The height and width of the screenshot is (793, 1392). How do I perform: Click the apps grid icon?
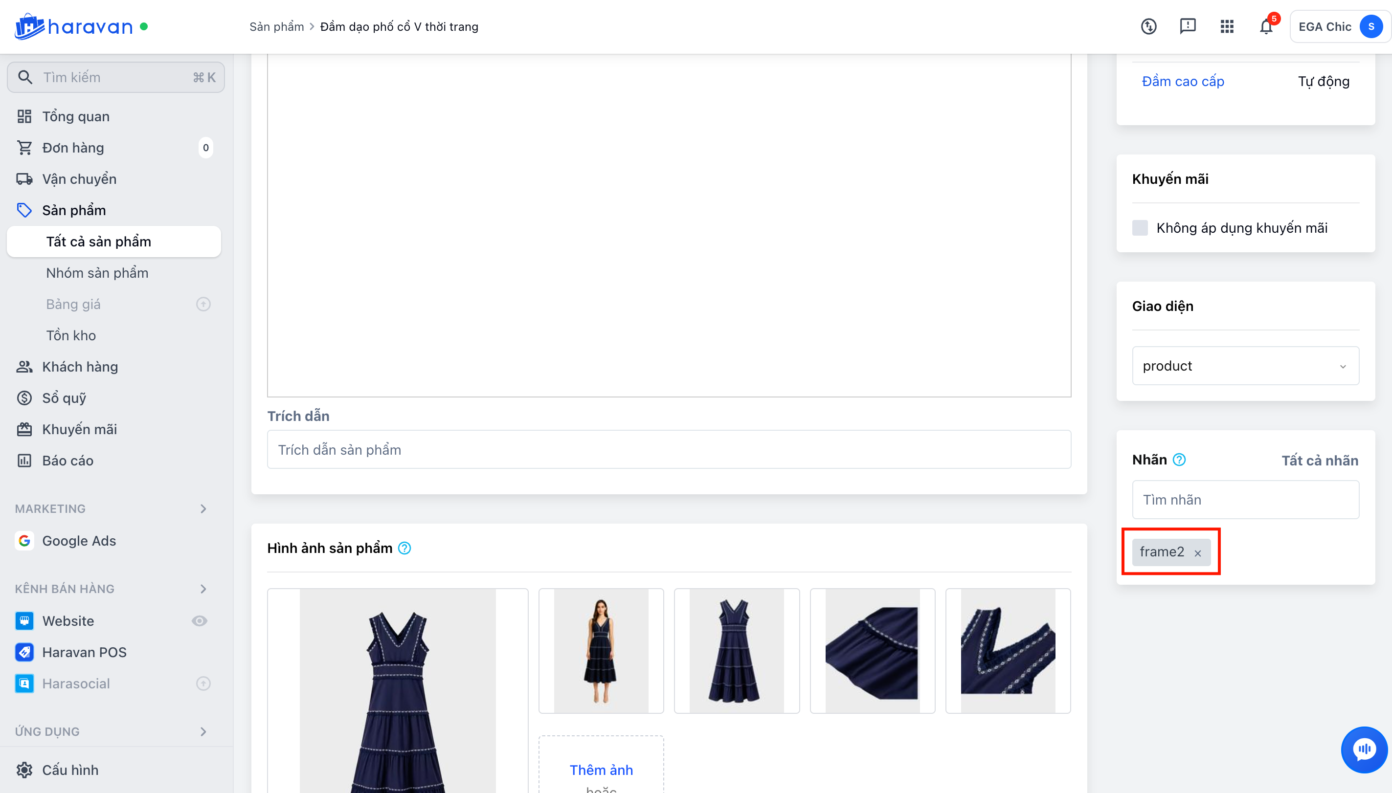(x=1226, y=27)
